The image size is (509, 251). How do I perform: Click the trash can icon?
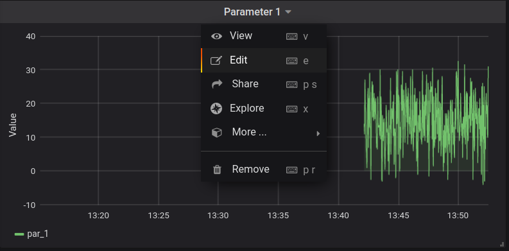coord(217,169)
